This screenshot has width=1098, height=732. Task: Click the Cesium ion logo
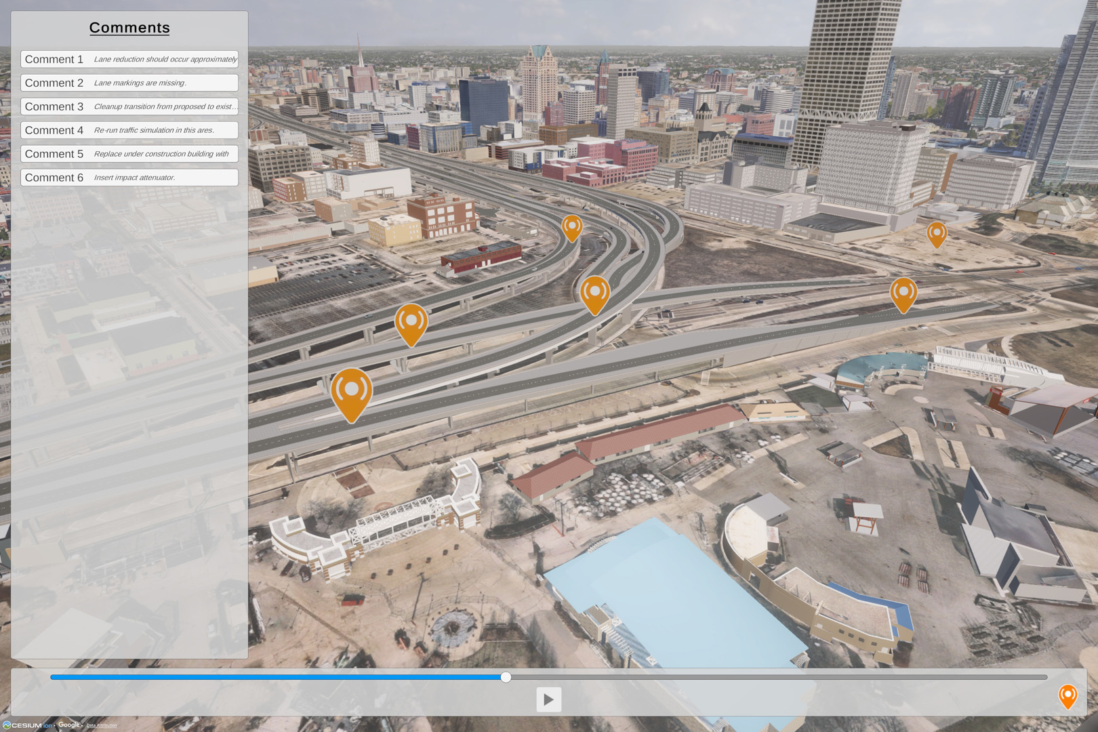click(27, 725)
